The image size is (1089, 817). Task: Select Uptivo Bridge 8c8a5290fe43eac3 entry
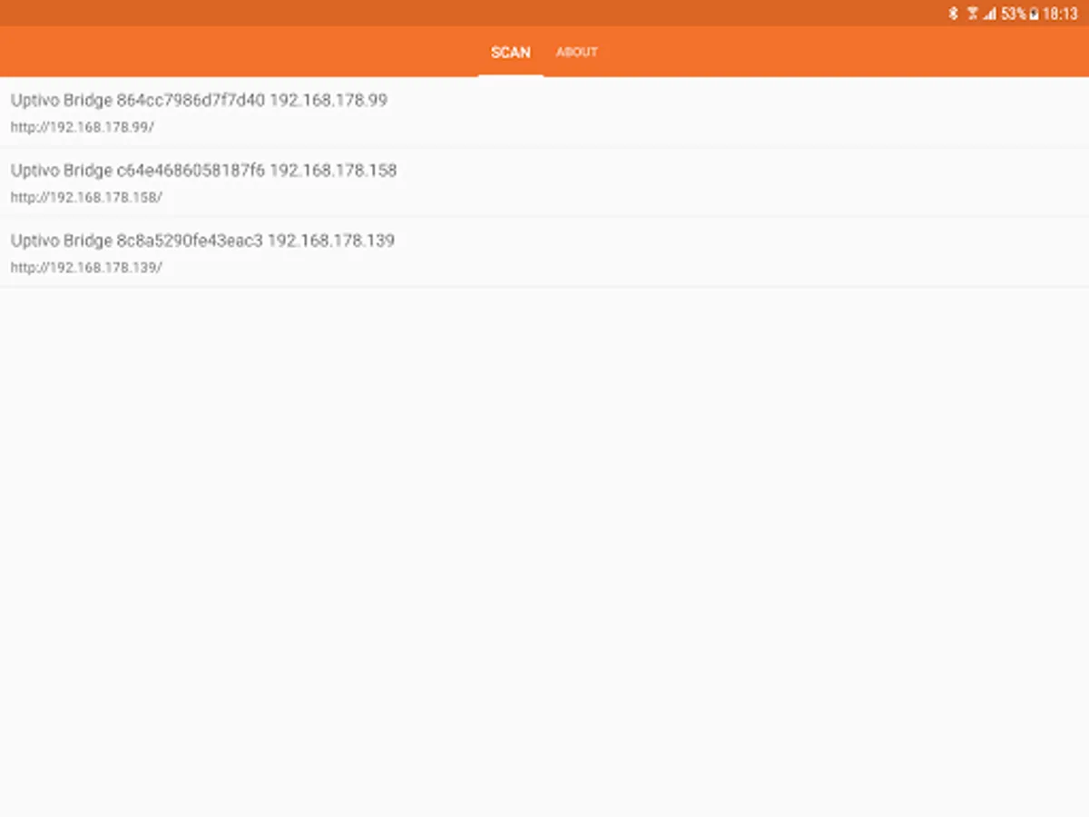click(544, 252)
